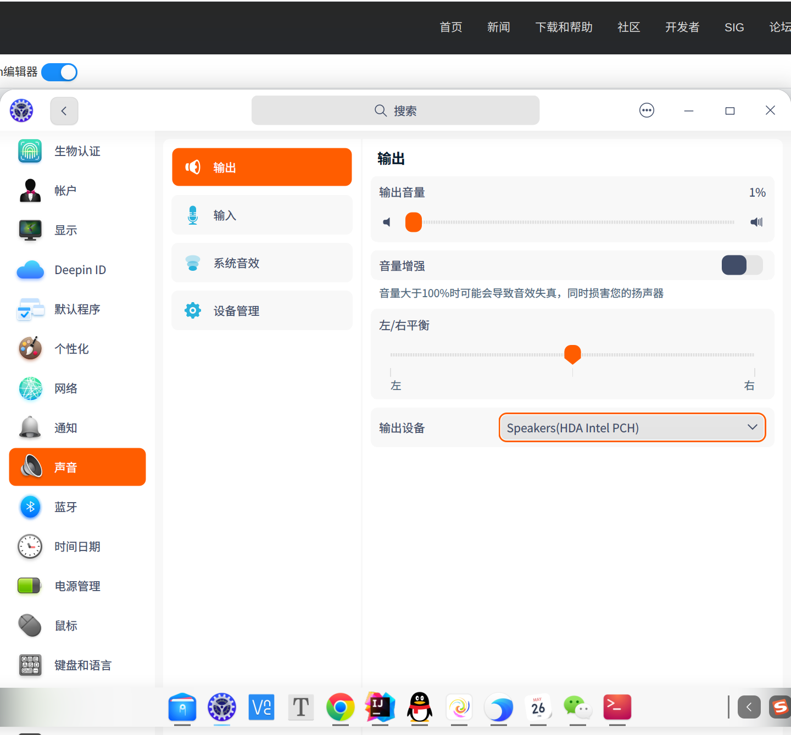Click 首页 in the website navigation

(451, 27)
